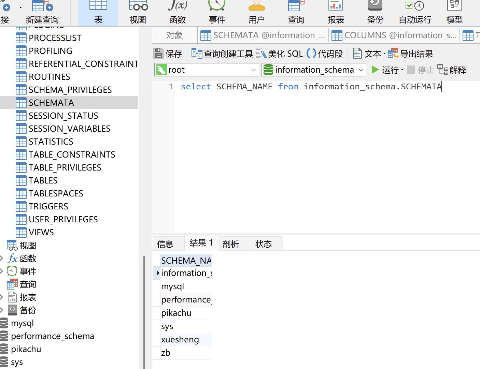480x369 pixels.
Task: Click the 报表 (Report) toolbar icon
Action: coord(336,12)
